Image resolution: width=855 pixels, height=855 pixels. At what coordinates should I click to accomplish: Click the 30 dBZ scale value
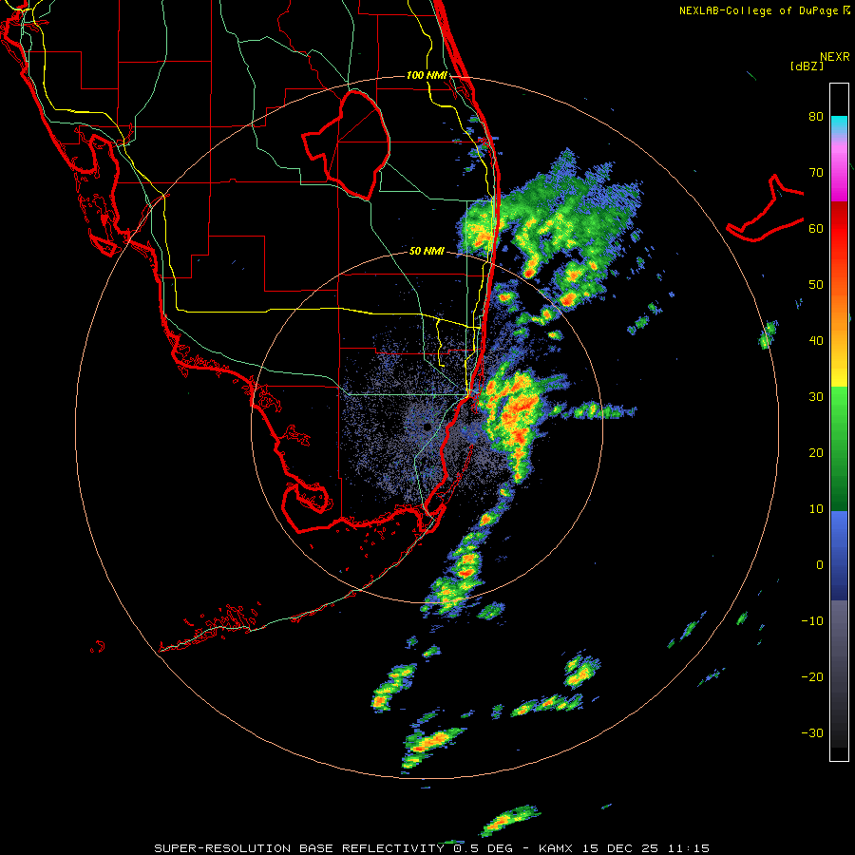click(816, 397)
